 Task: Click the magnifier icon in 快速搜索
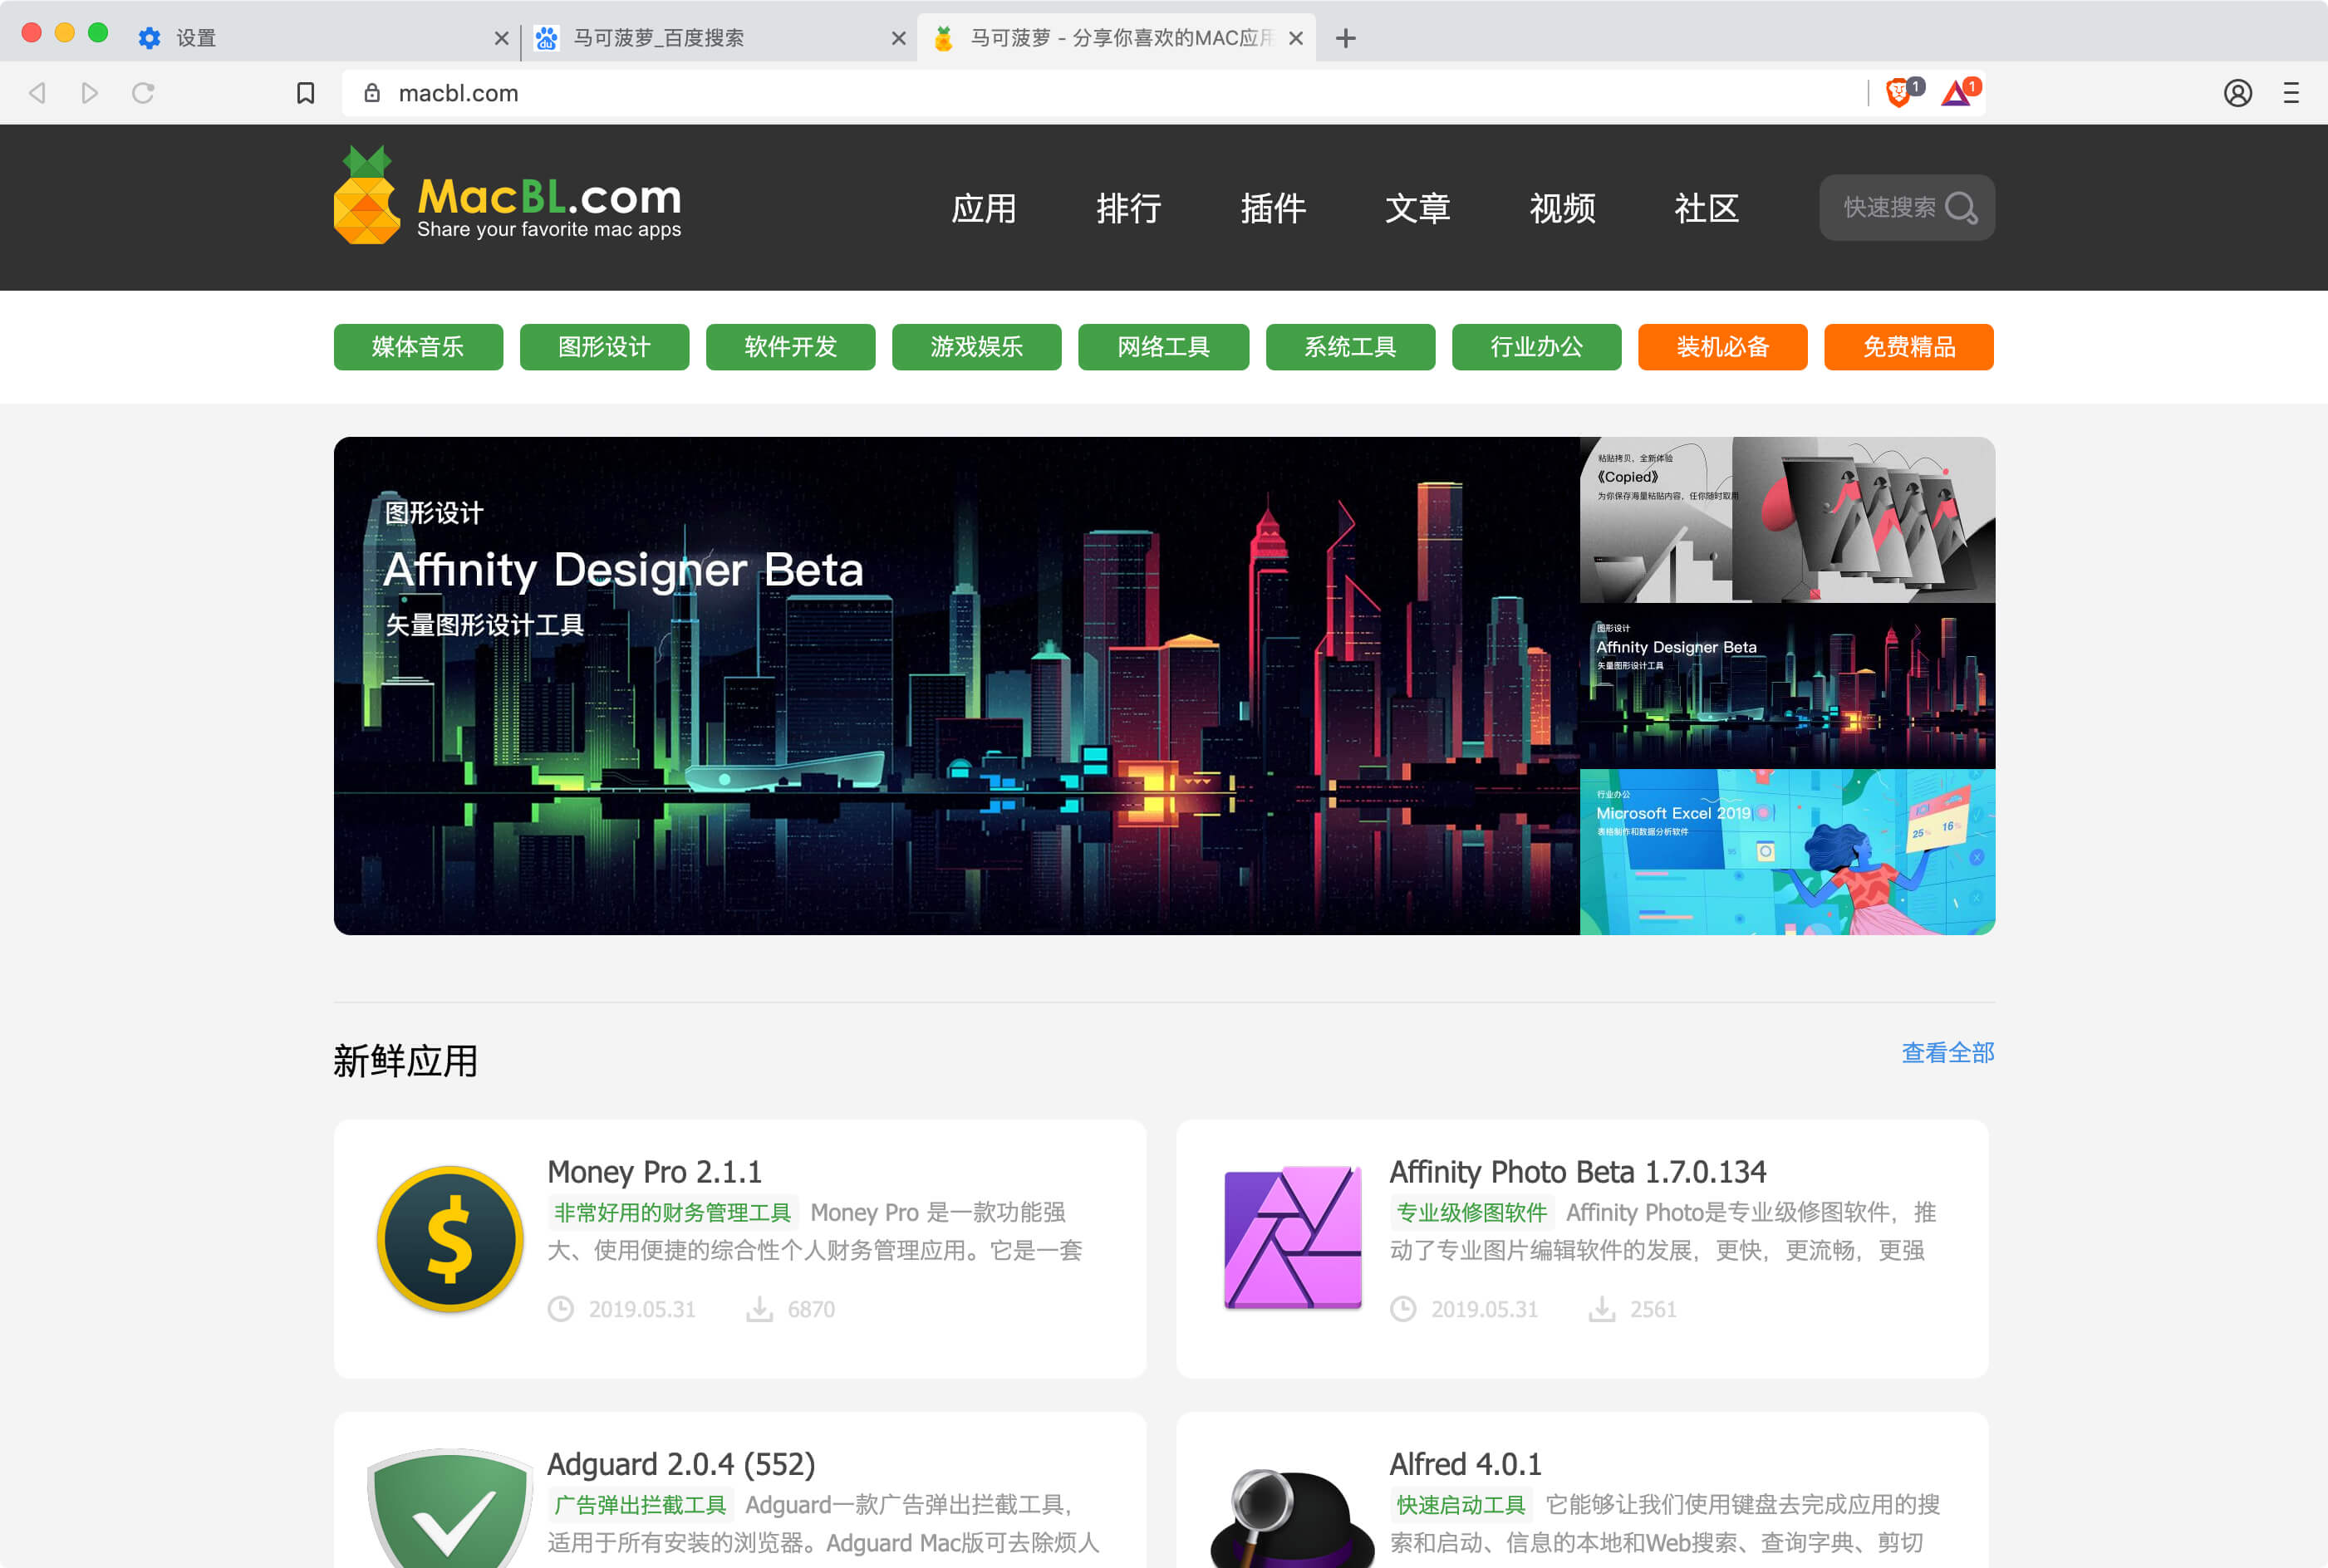[1961, 208]
